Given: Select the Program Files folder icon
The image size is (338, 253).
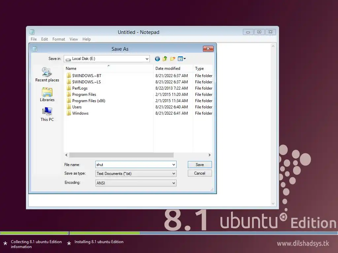Looking at the screenshot, I should 69,94.
